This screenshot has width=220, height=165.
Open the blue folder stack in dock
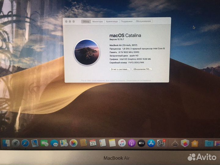(x=209, y=143)
